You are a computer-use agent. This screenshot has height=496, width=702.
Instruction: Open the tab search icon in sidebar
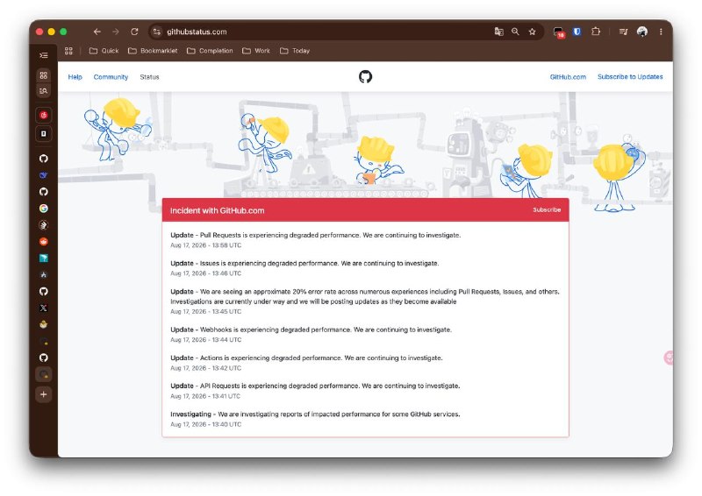[x=43, y=91]
